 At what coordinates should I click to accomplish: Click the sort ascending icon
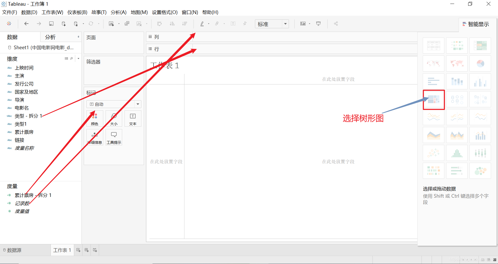[x=172, y=24]
